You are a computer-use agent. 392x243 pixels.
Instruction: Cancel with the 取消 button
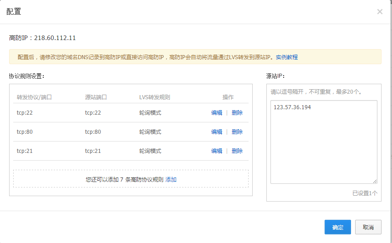coord(368,227)
